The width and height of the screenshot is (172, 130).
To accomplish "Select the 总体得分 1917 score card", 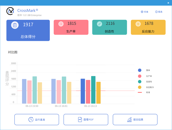I will pyautogui.click(x=28, y=30).
